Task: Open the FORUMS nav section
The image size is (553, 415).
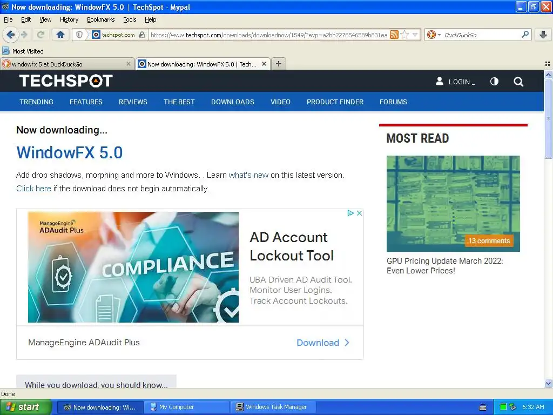Action: tap(393, 102)
